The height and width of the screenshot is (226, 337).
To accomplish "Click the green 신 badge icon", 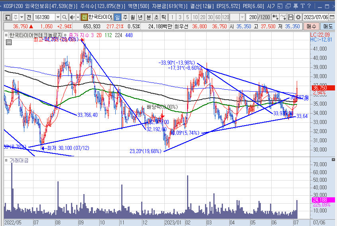I will tap(84, 17).
